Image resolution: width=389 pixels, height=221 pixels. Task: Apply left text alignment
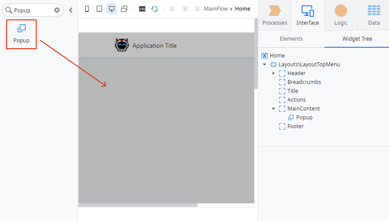173,9
